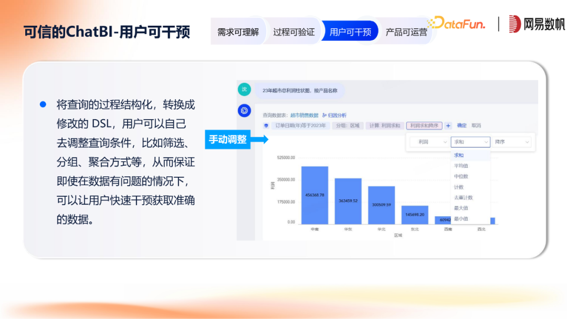
Task: Open the 超市销售数据 data table link
Action: 304,115
